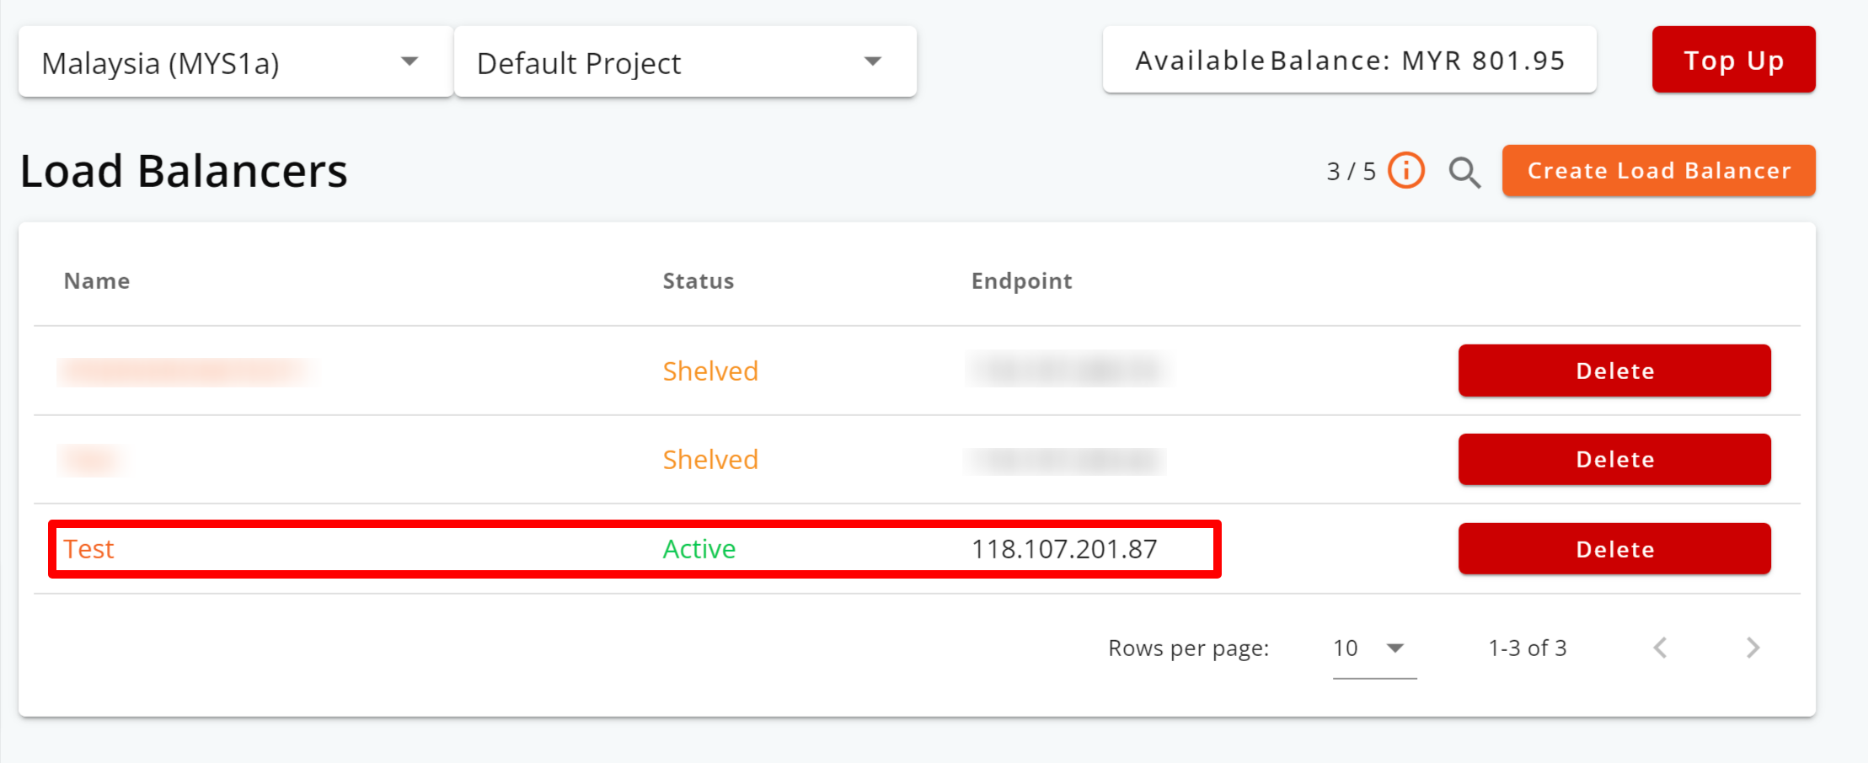
Task: Click the Status column header
Action: (x=698, y=281)
